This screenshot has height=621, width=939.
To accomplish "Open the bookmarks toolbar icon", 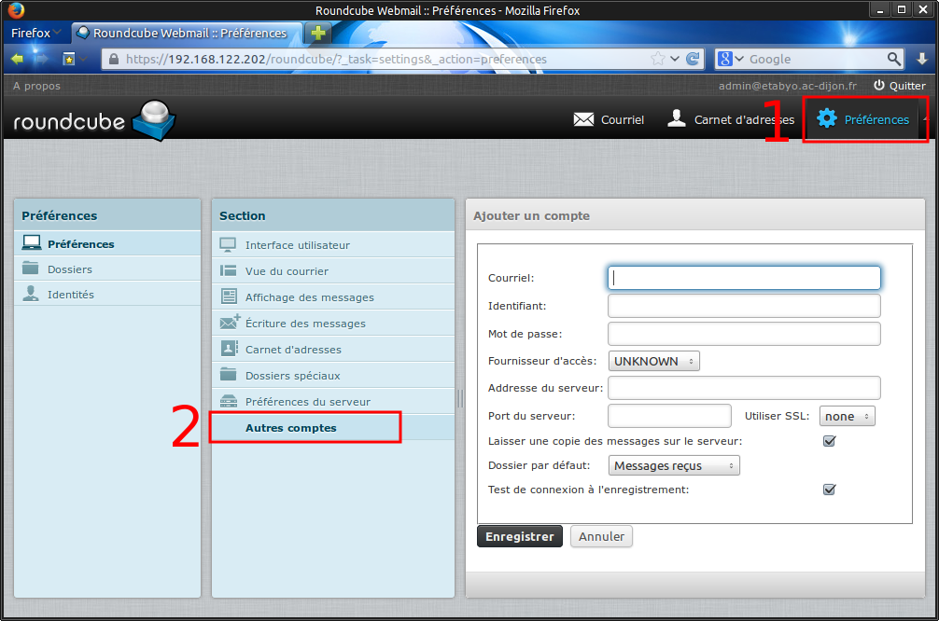I will tap(69, 59).
